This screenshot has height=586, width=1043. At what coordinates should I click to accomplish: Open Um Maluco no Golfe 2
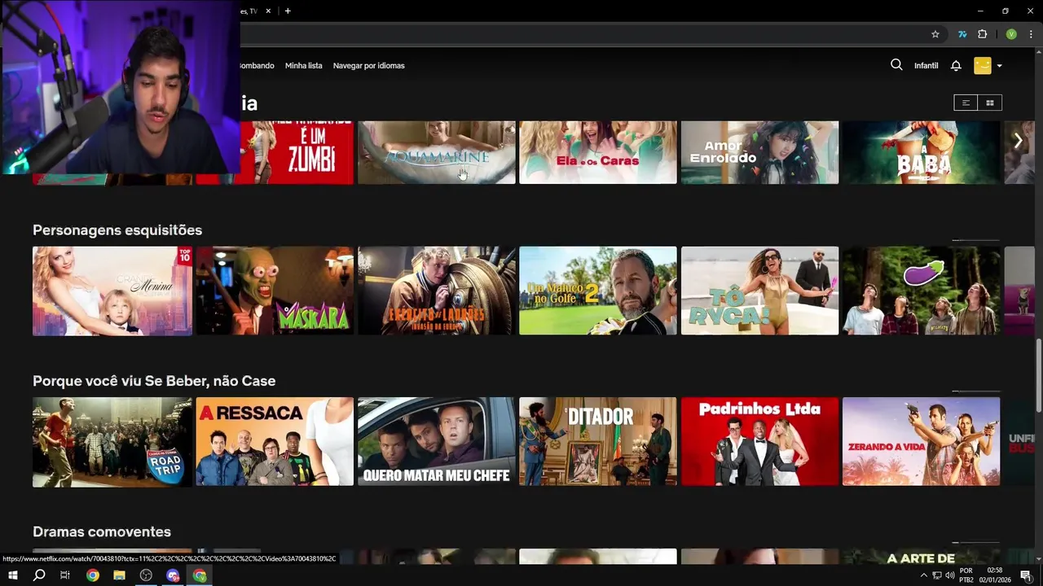click(x=598, y=291)
